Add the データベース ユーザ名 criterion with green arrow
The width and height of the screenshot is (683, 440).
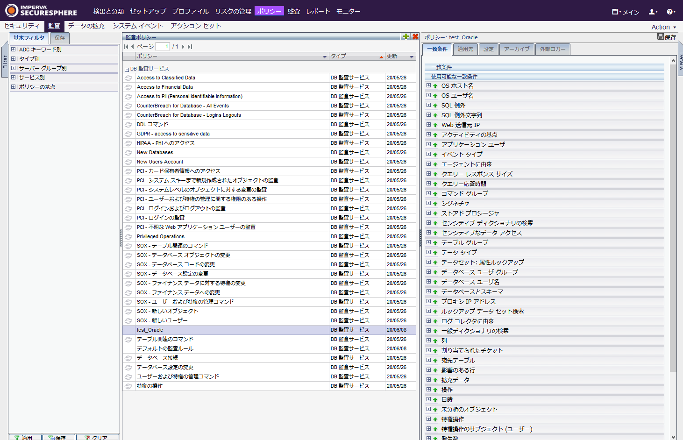coord(435,282)
